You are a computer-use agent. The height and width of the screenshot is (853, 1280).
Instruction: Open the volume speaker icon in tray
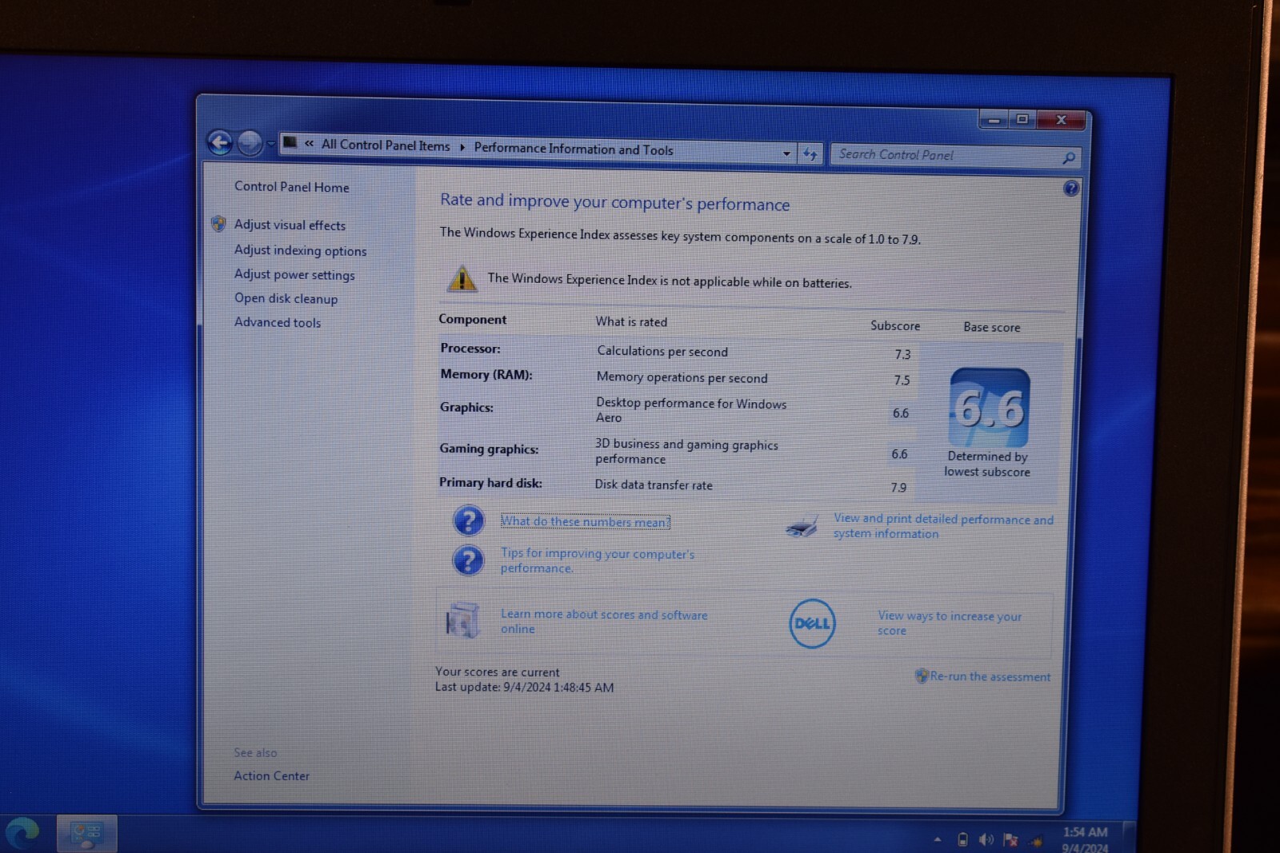[x=986, y=839]
